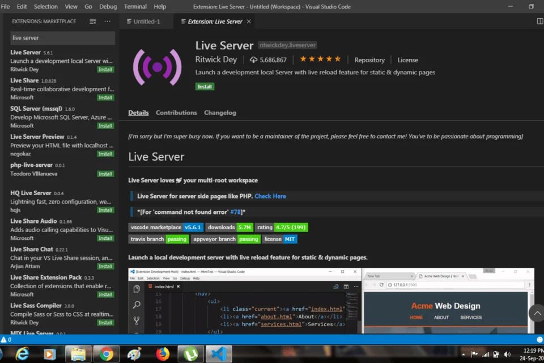Open the Repository link
The image size is (544, 363).
pyautogui.click(x=369, y=60)
